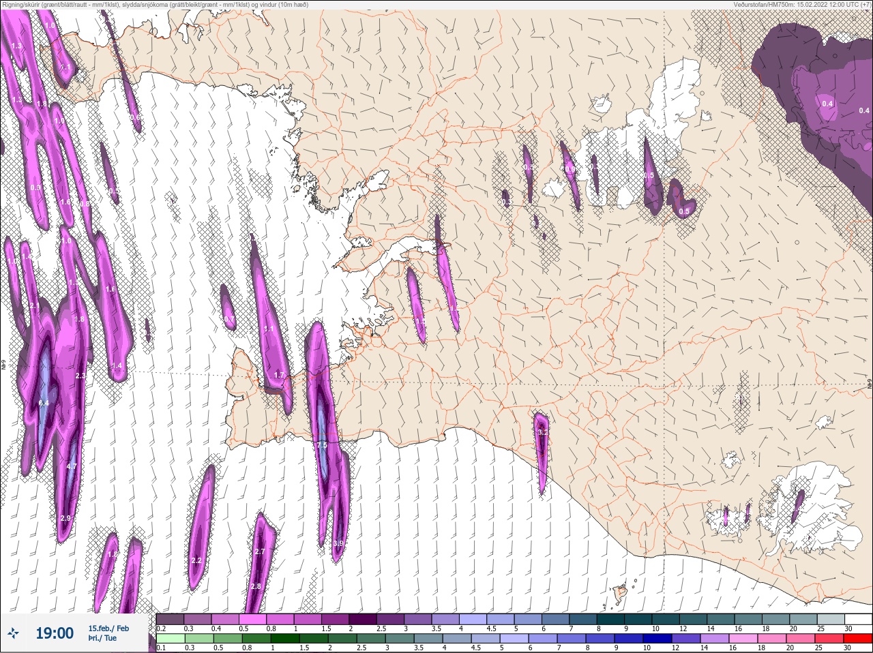Click the 2.2 precipitation value on the map

point(196,560)
